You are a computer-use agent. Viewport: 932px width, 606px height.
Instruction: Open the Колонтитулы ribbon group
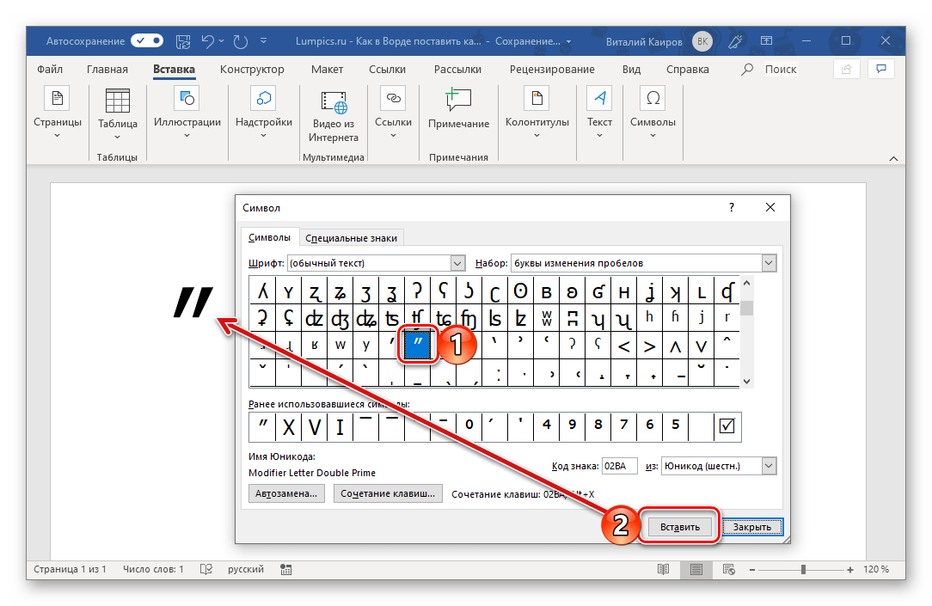(x=537, y=113)
